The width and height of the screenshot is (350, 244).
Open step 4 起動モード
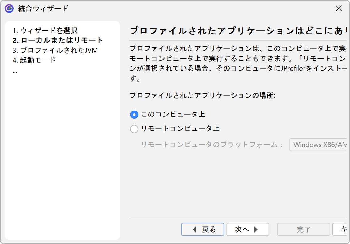pos(34,60)
